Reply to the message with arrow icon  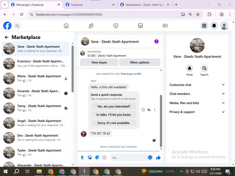[x=149, y=110]
